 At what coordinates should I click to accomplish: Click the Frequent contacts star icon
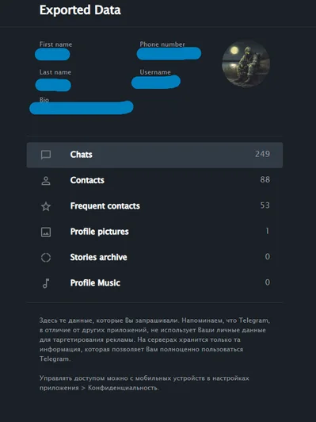pos(46,206)
